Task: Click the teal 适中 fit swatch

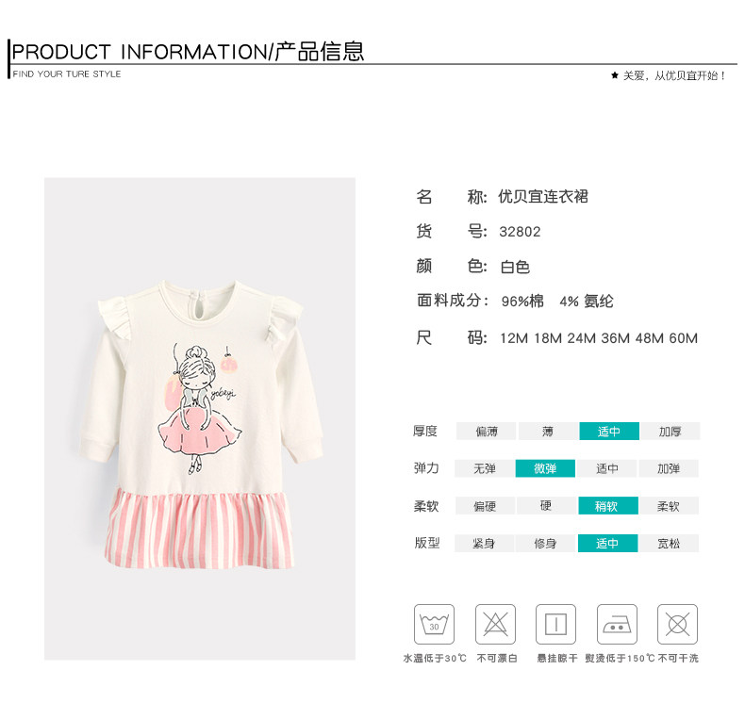Action: [607, 544]
